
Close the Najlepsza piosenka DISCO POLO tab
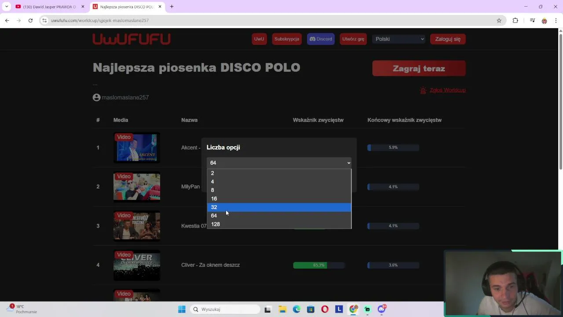click(160, 7)
